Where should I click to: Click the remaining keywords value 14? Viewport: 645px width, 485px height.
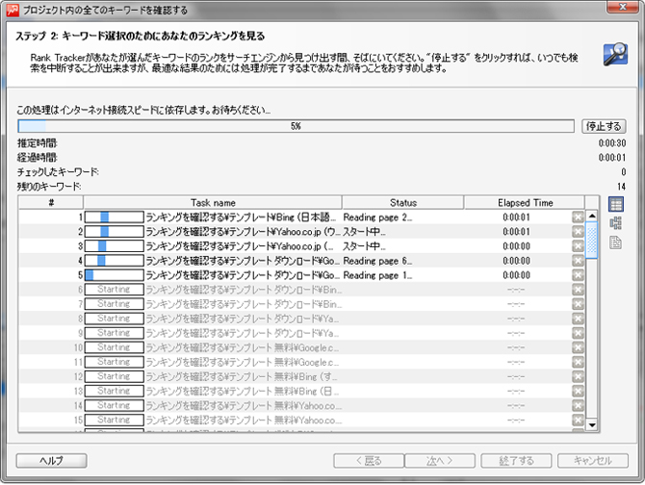coord(621,187)
